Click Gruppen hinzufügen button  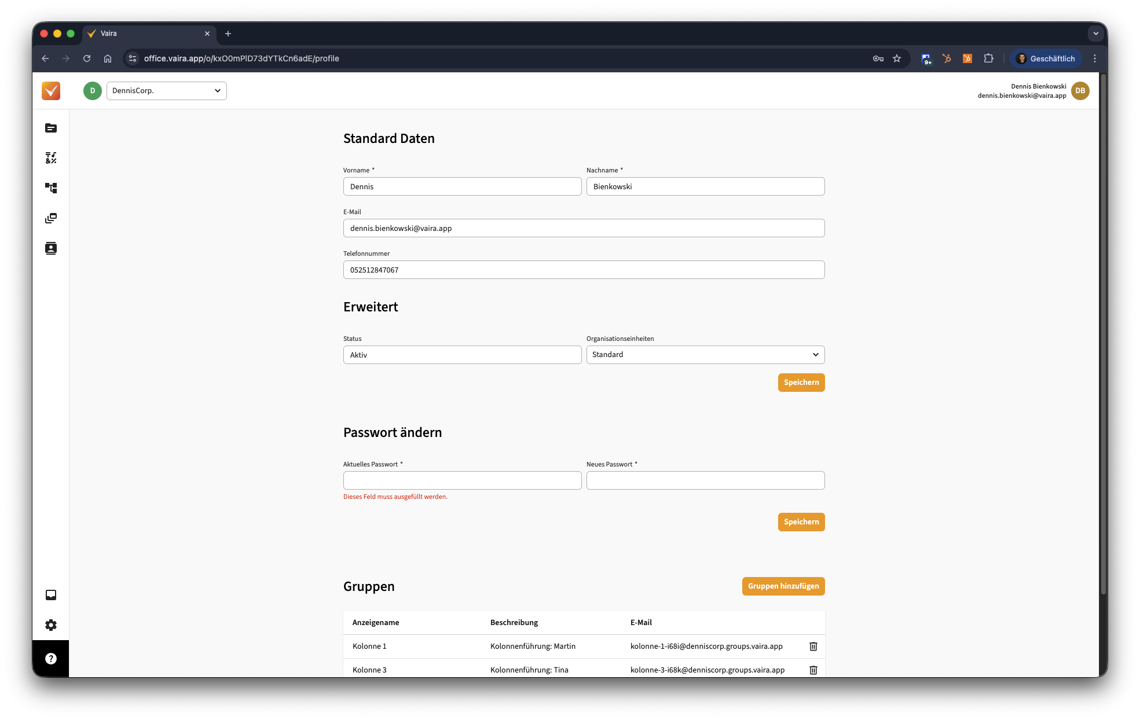[x=783, y=586]
